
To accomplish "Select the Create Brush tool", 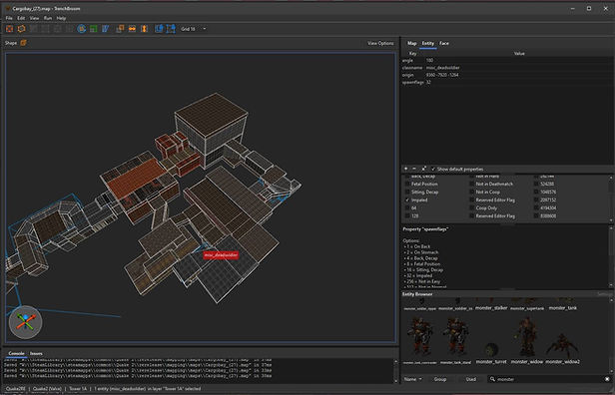I will (9, 29).
